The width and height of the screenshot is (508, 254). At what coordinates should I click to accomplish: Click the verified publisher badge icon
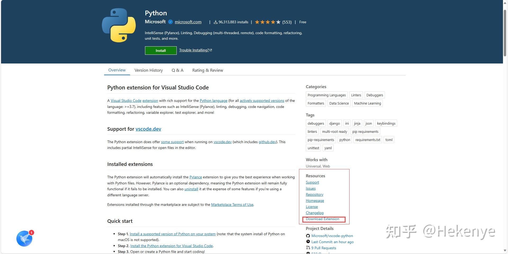coord(170,22)
